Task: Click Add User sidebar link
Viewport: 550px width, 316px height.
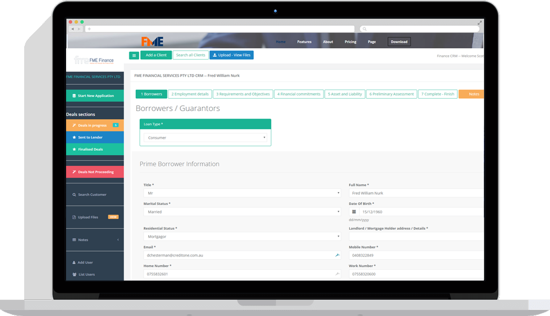Action: pyautogui.click(x=85, y=262)
